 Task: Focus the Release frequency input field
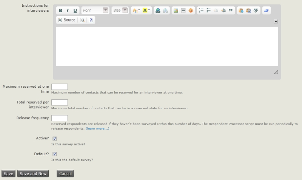click(59, 118)
